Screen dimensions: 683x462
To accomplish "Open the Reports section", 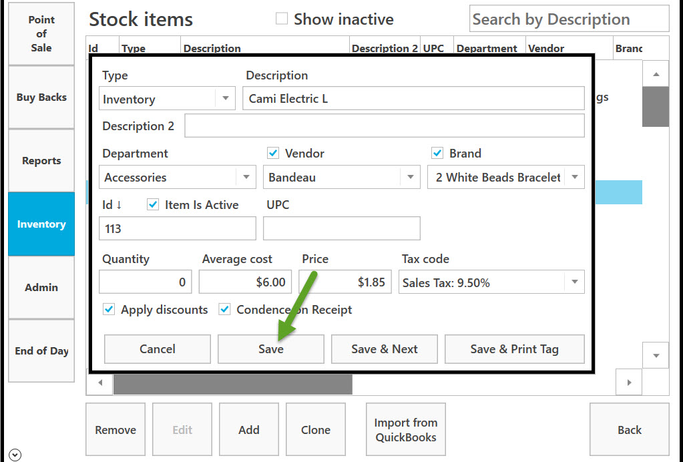I will (41, 161).
